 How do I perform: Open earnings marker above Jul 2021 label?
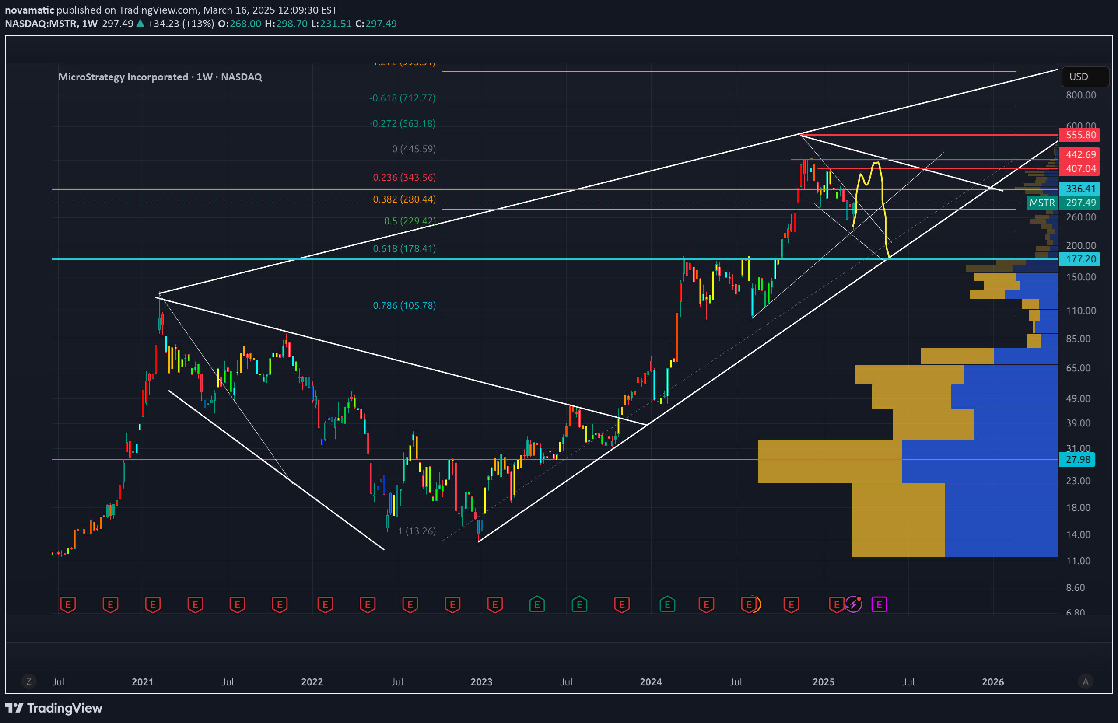[x=237, y=604]
